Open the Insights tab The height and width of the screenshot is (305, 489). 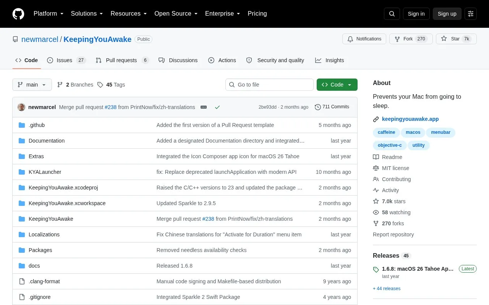coord(330,60)
